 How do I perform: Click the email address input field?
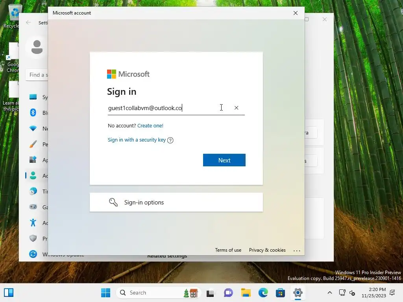[176, 108]
